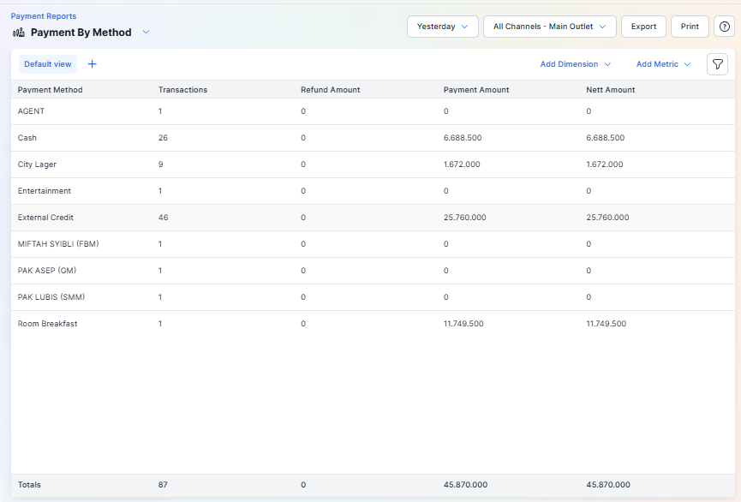The width and height of the screenshot is (741, 502).
Task: Expand the Add Metric menu
Action: (663, 64)
